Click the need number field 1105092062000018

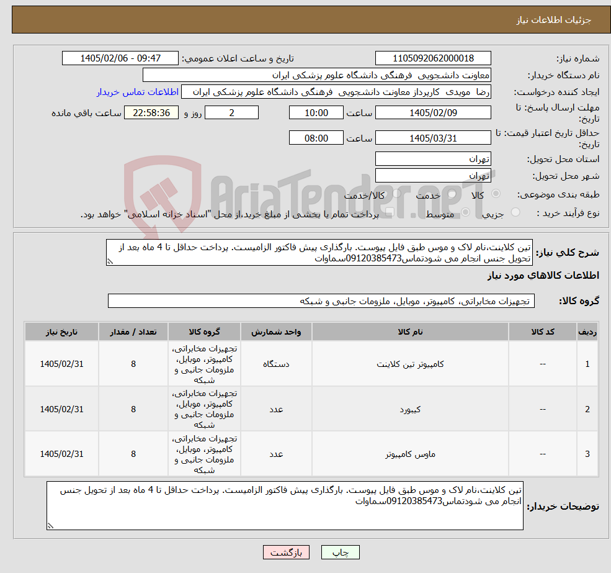tap(433, 58)
